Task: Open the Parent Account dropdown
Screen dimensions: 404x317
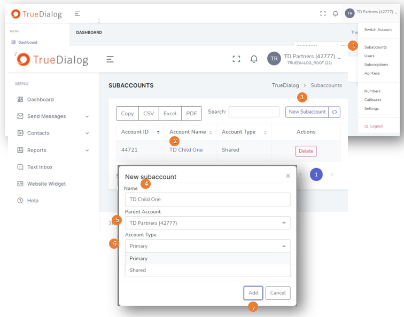Action: 207,223
